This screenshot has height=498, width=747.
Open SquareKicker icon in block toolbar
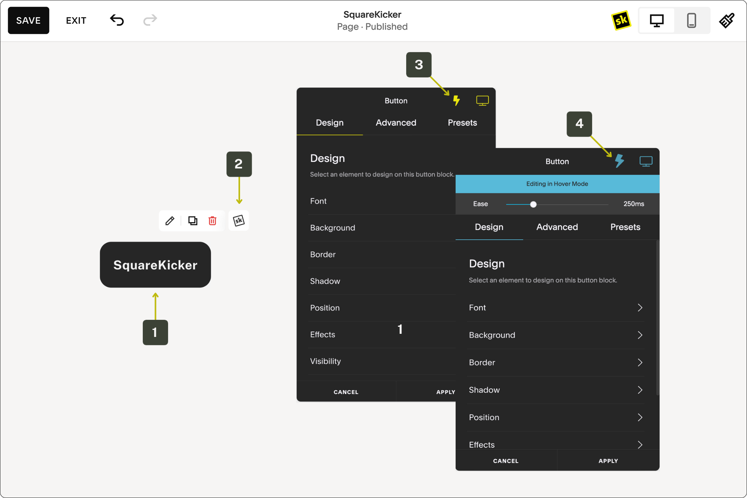click(238, 221)
